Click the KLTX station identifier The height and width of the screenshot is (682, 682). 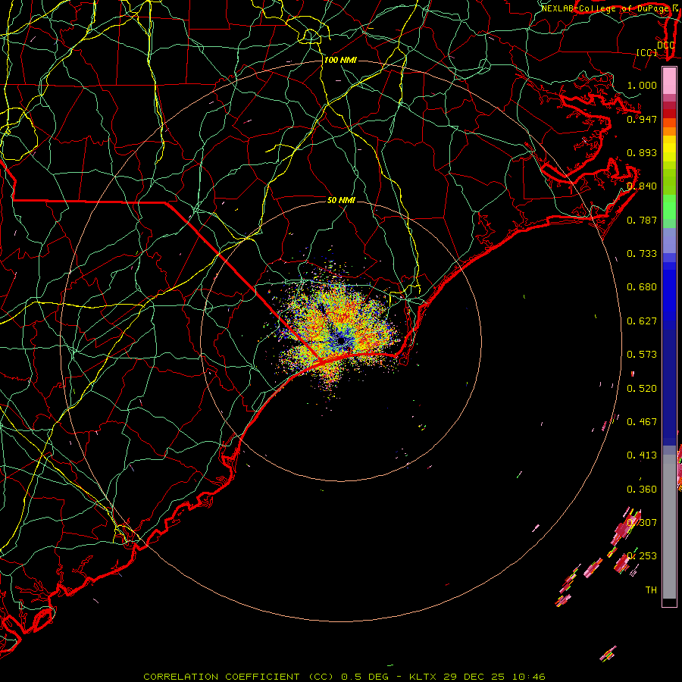424,677
